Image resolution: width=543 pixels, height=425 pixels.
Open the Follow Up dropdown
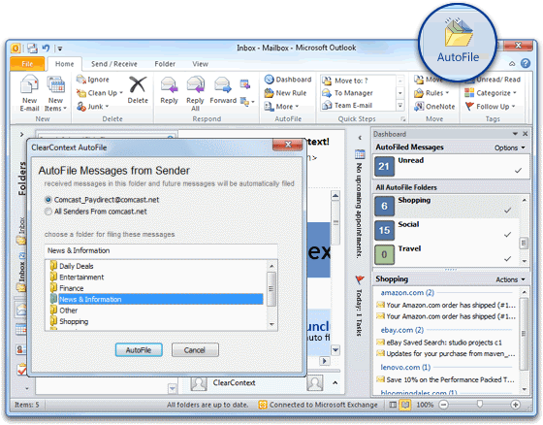click(490, 107)
